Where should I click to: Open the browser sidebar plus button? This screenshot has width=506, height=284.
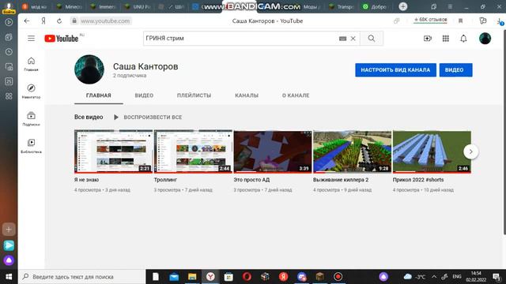(9, 230)
